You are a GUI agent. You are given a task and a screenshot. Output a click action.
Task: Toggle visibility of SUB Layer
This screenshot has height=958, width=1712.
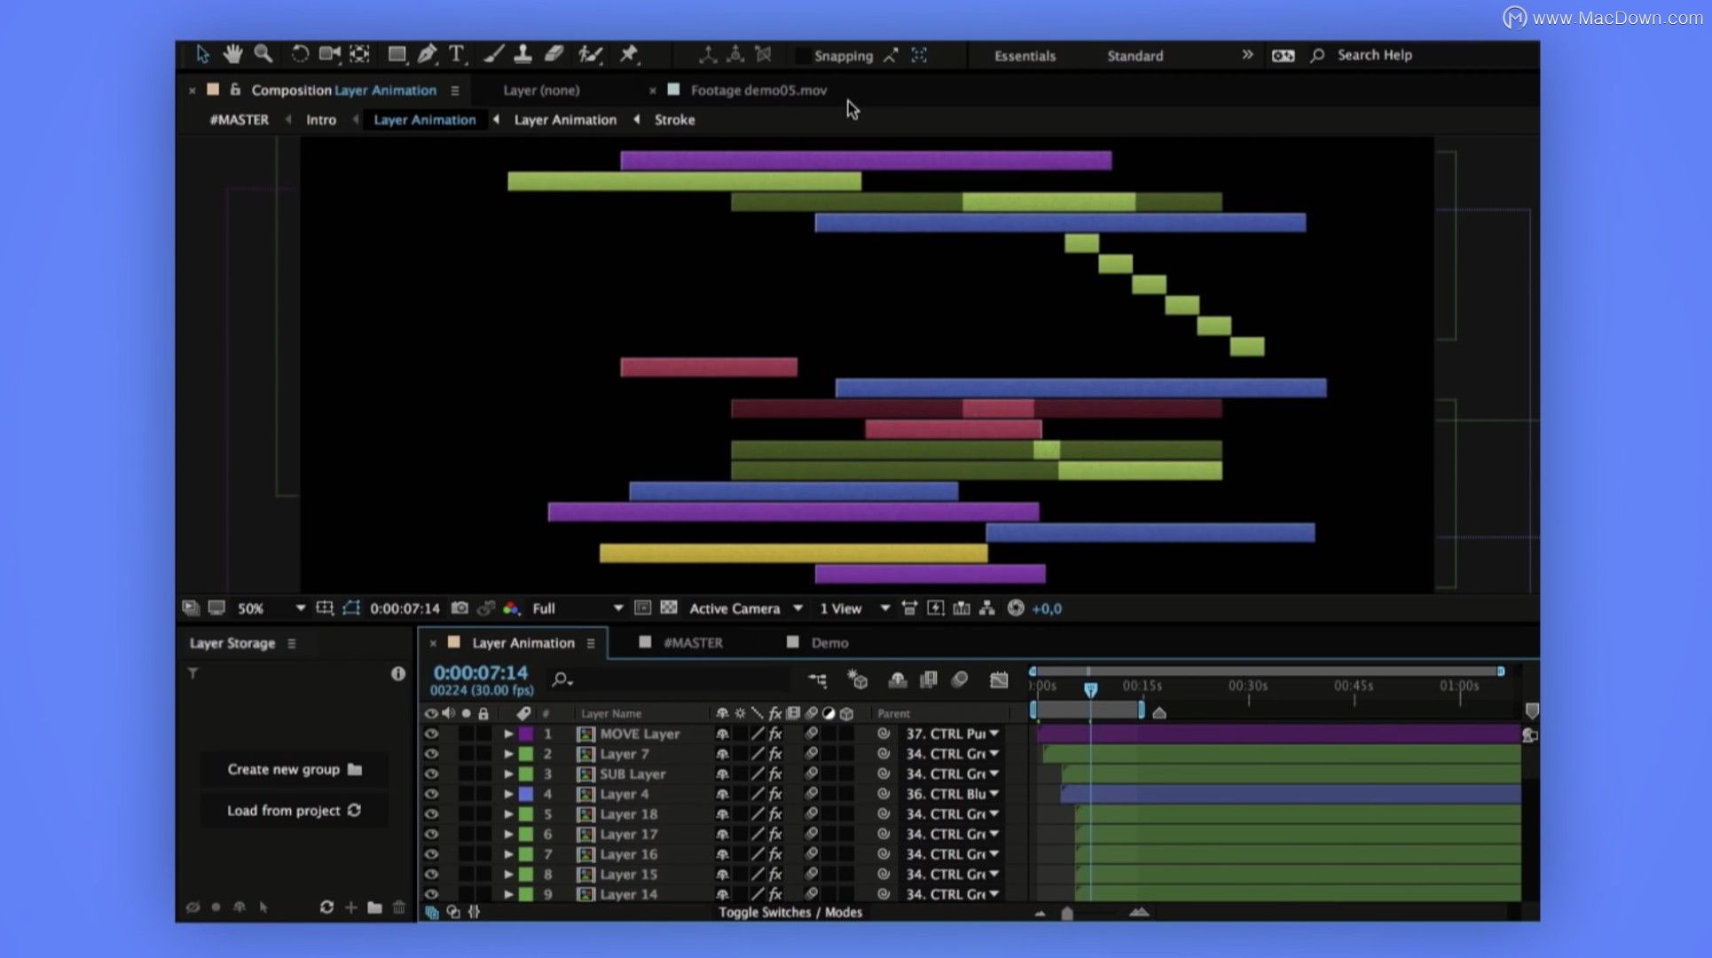click(431, 773)
